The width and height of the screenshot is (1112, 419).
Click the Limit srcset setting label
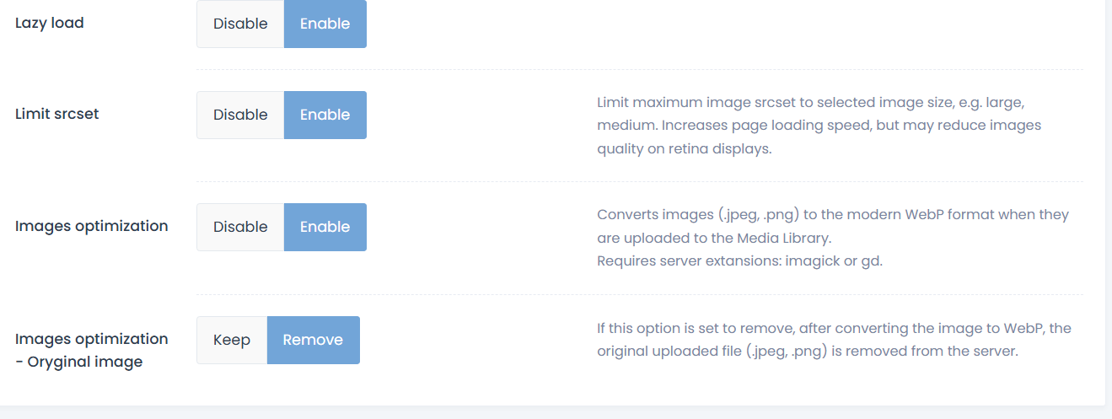57,114
